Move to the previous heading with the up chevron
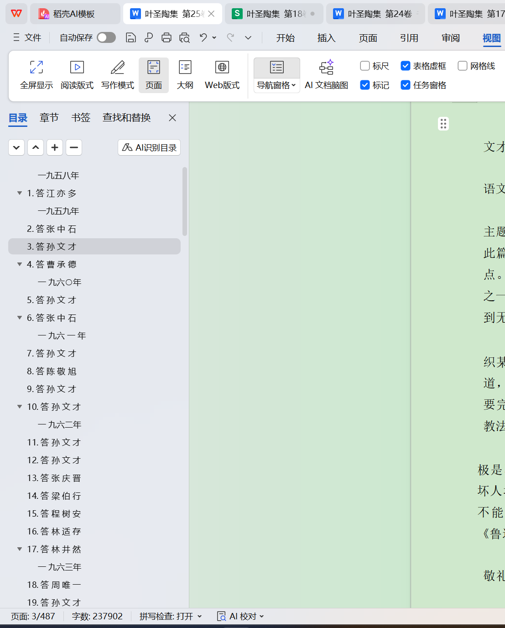This screenshot has height=628, width=505. (x=36, y=147)
